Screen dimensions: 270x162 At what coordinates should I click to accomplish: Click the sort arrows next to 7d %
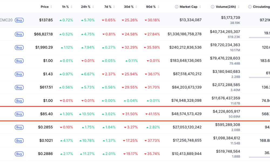[x=114, y=7]
